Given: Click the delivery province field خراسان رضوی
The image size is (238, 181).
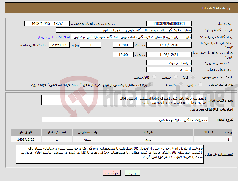Looking at the screenshot, I should tap(169, 63).
